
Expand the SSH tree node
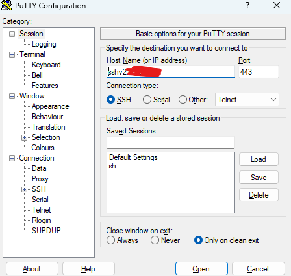pos(25,190)
